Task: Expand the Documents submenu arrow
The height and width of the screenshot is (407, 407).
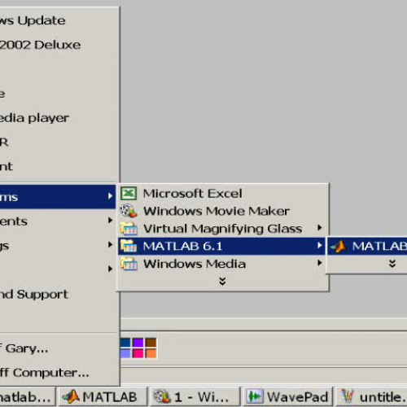Action: click(110, 221)
